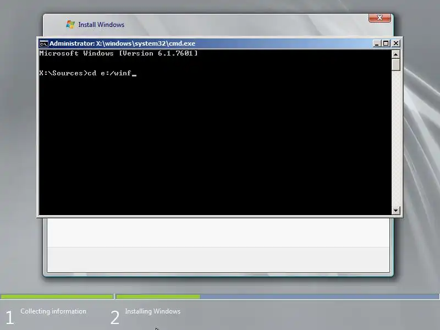Screen dimensions: 440x330
Task: Click the scroll up arrow in cmd
Action: [x=395, y=54]
